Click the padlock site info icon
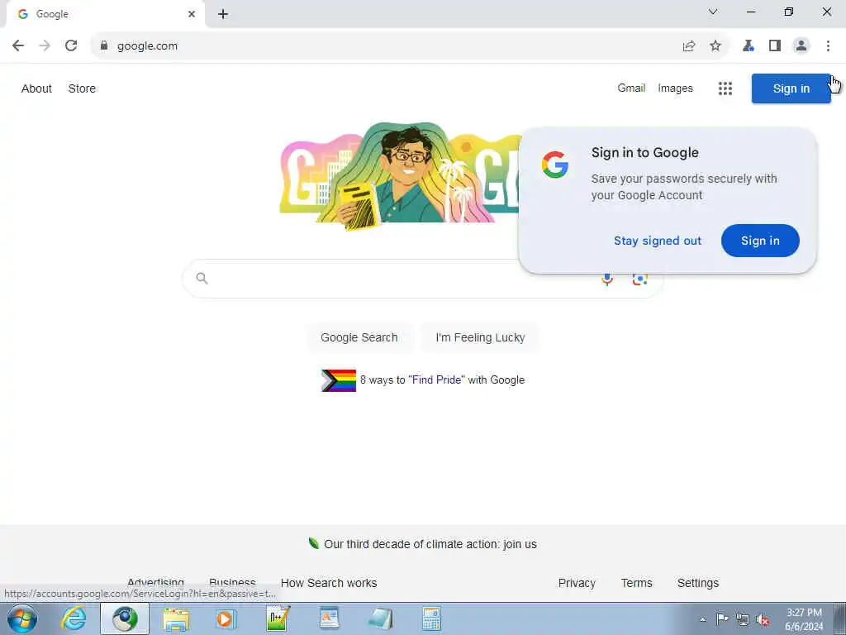This screenshot has width=846, height=635. click(x=104, y=46)
